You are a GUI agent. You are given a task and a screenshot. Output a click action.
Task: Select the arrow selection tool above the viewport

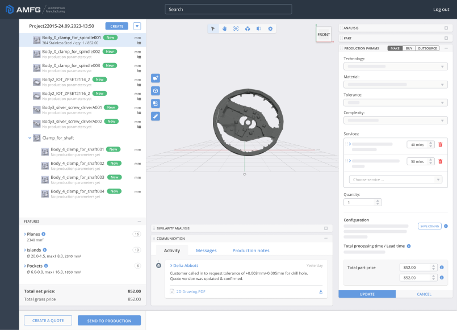point(213,28)
